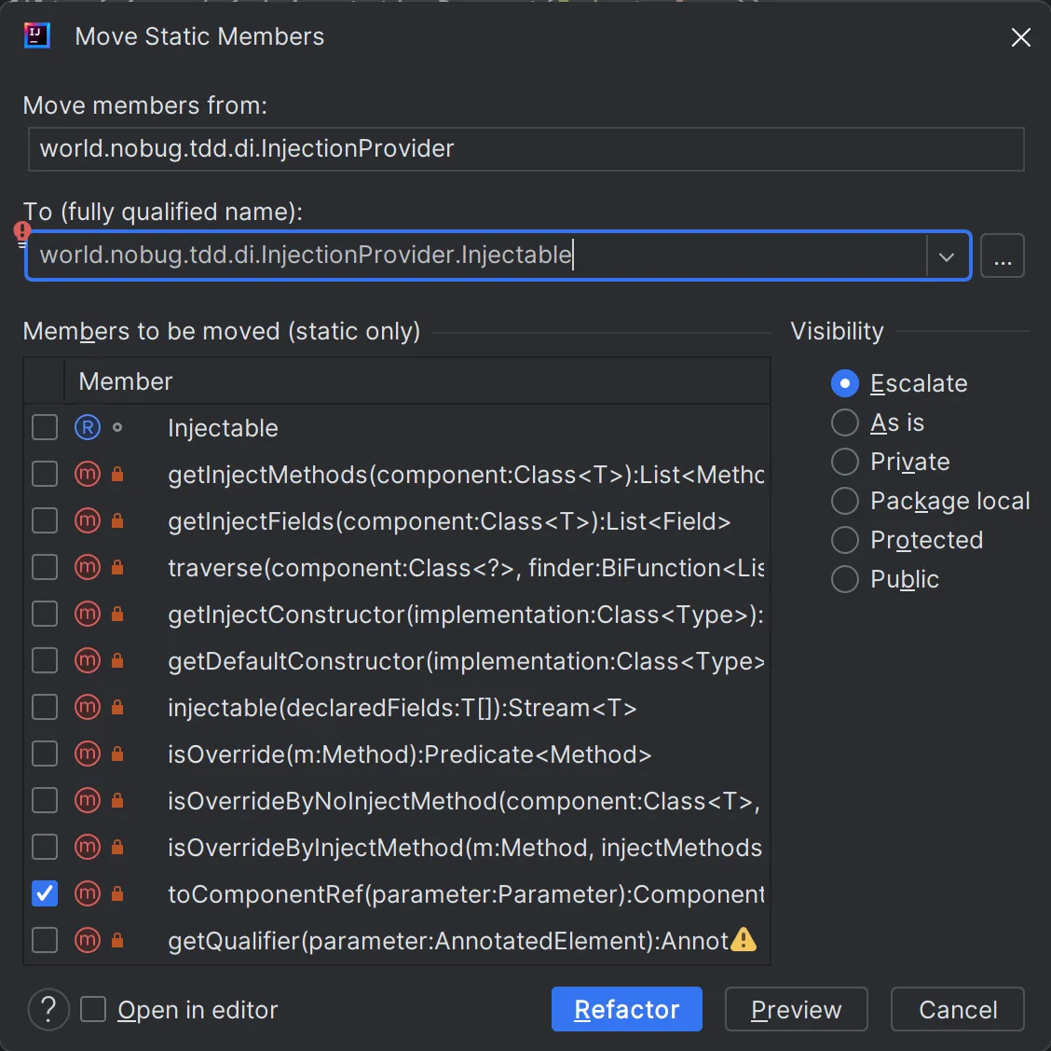Click the method icon beside getInjectFields
1051x1051 pixels.
[87, 521]
